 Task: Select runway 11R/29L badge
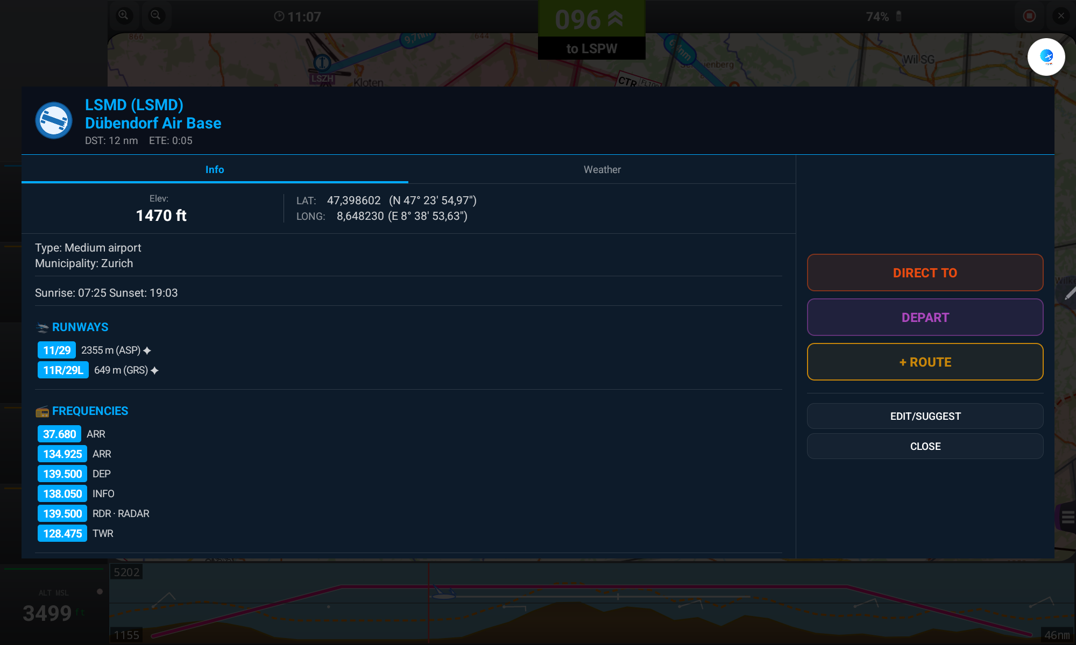pos(63,370)
